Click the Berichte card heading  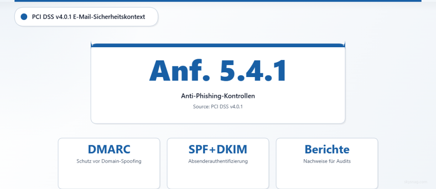coord(327,149)
